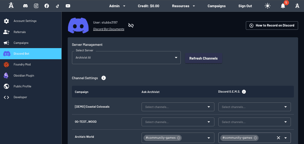This screenshot has width=304, height=144.
Task: Toggle light mode with the sun icon
Action: [x=267, y=6]
